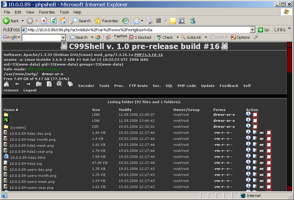Click the shell Home icon
The width and height of the screenshot is (294, 200).
(6, 84)
